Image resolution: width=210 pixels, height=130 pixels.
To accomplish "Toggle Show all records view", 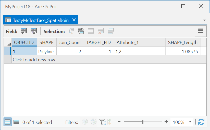I will (x=8, y=122).
